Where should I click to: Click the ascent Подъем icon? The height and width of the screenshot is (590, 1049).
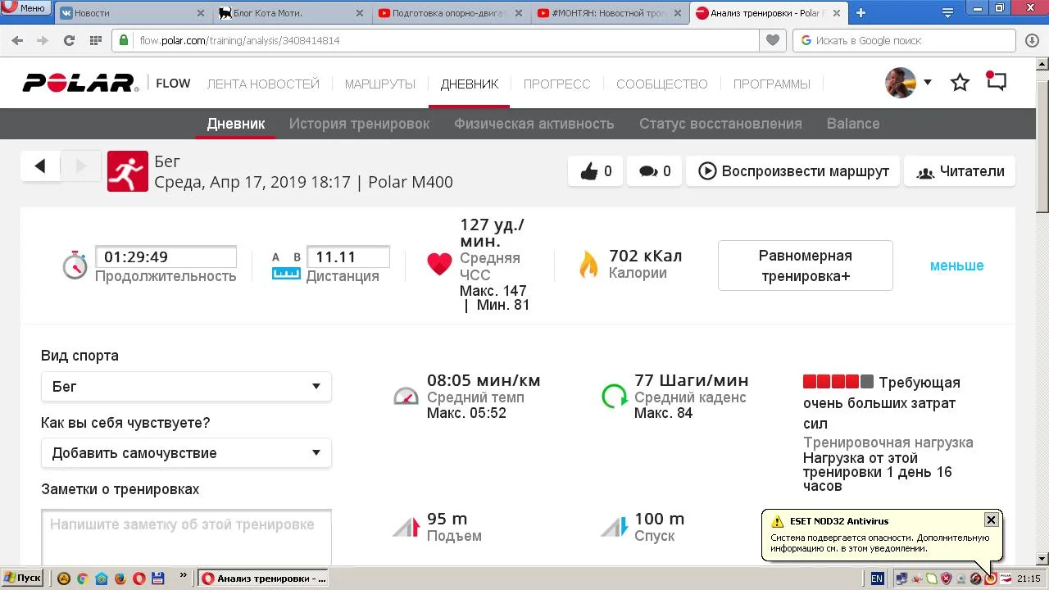click(406, 526)
